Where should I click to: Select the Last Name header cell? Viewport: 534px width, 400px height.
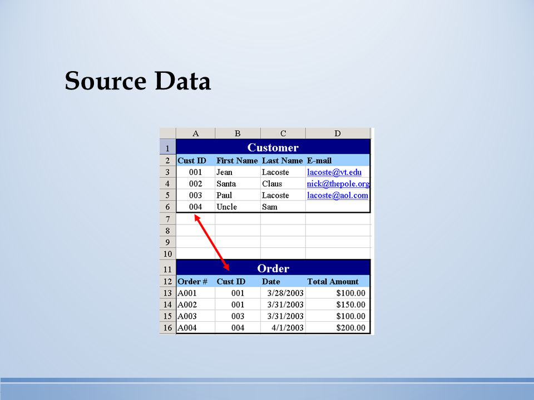coord(283,161)
